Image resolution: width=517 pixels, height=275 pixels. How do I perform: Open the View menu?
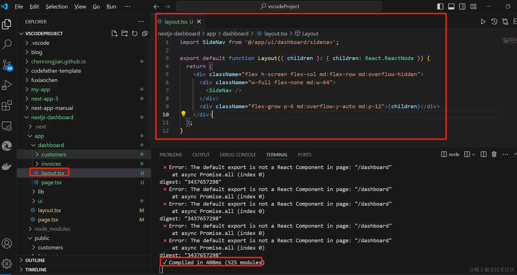point(80,6)
